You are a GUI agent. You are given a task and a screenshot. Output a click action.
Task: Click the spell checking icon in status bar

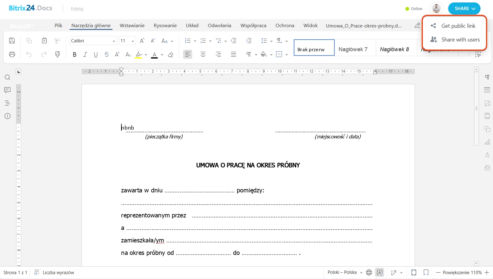pos(380,272)
